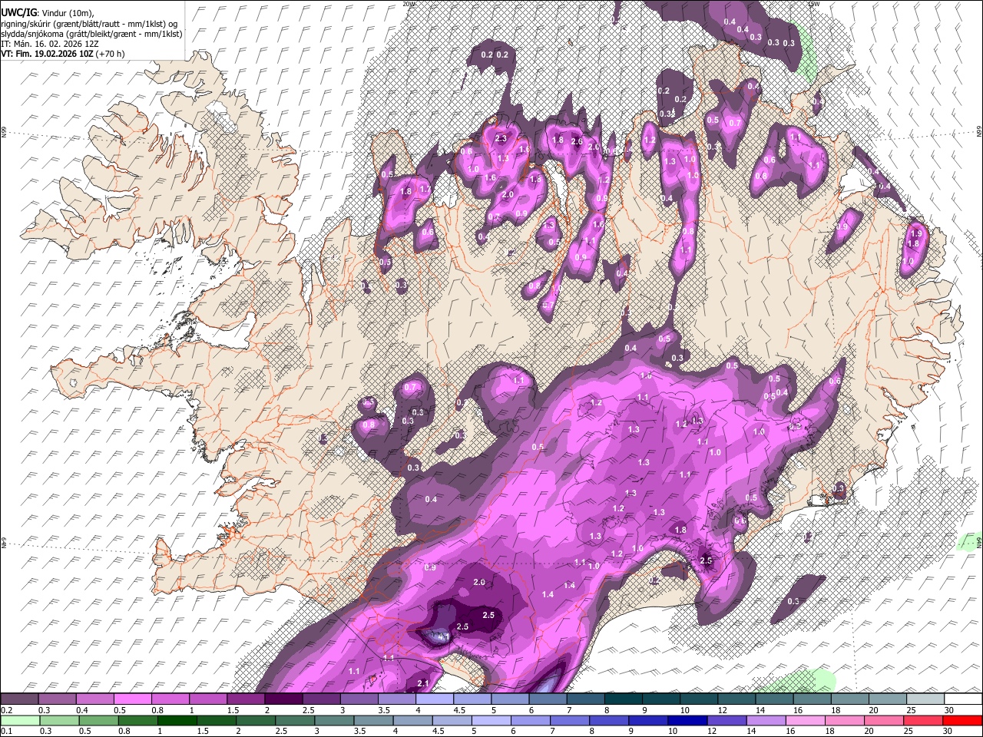Select the bright pink 0.5–0.8 snow swatch
Viewport: 983px width, 737px height.
[x=134, y=699]
